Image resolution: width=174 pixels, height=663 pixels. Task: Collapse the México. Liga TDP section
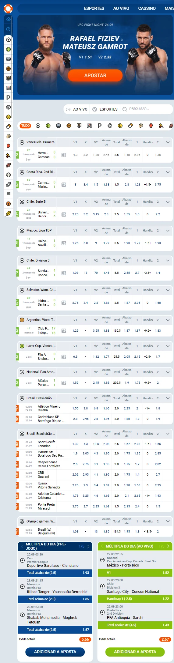tap(168, 231)
